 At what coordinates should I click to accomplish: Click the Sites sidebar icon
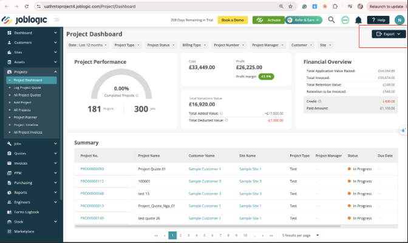pyautogui.click(x=9, y=52)
